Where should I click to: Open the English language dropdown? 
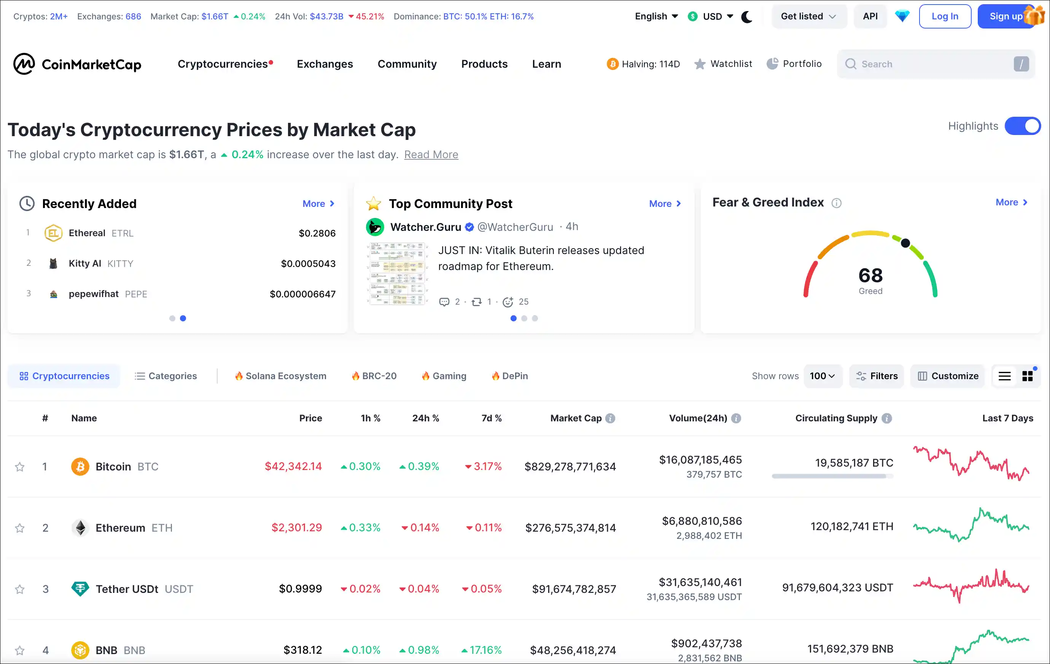pyautogui.click(x=656, y=16)
